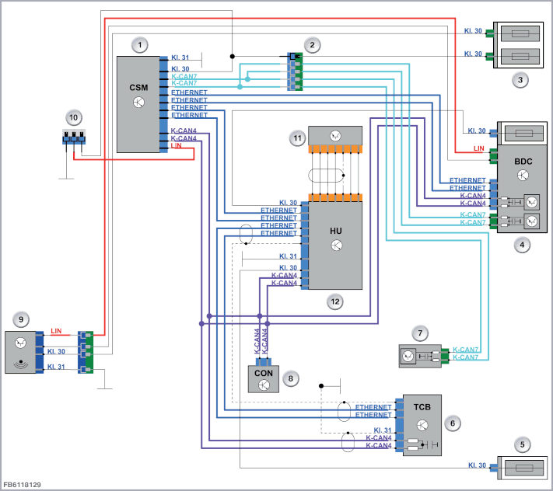Select the fuse symbol atop the BDC

(x=524, y=134)
